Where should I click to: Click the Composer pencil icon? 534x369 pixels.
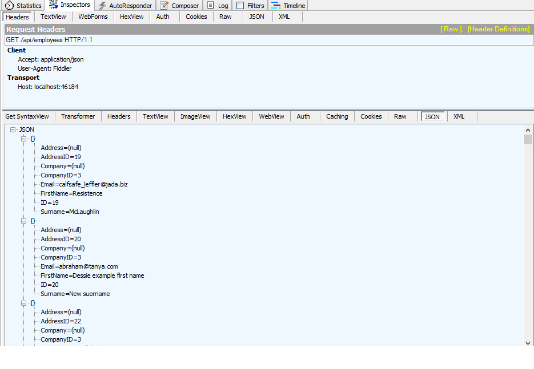164,6
